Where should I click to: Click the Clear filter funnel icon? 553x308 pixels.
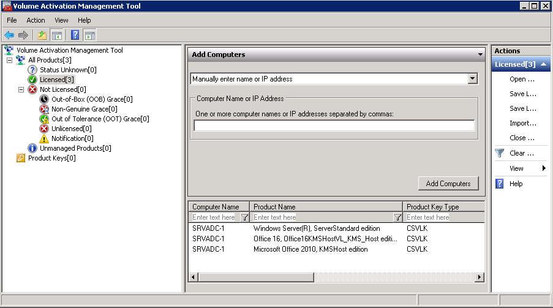coord(499,153)
